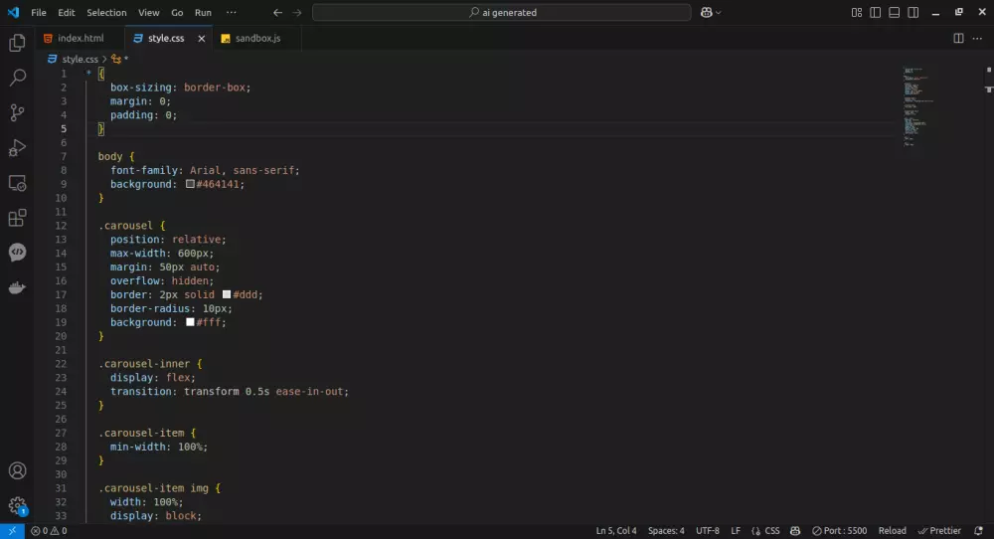Open the File menu
Viewport: 994px width, 539px height.
point(39,12)
